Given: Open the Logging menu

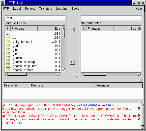Looking at the screenshot, I should (x=62, y=9).
